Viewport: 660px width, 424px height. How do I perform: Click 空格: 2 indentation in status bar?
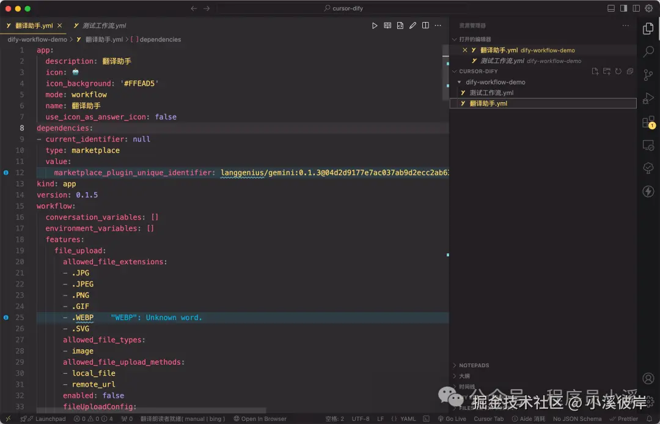[x=335, y=418]
